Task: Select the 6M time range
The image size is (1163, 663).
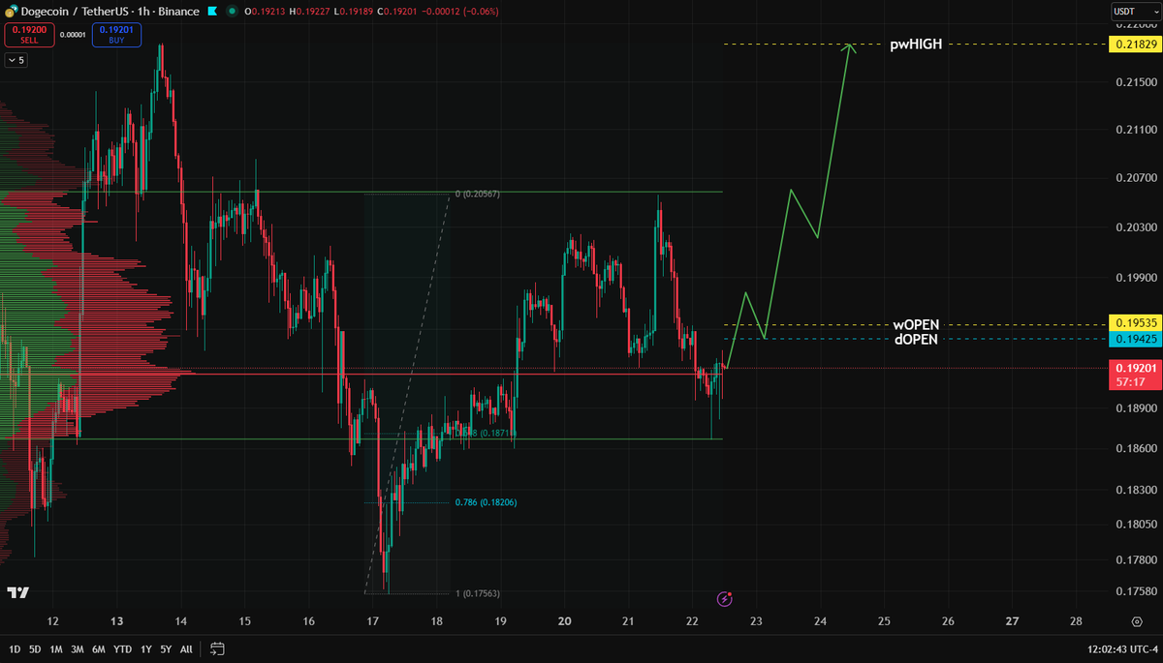Action: click(x=99, y=648)
